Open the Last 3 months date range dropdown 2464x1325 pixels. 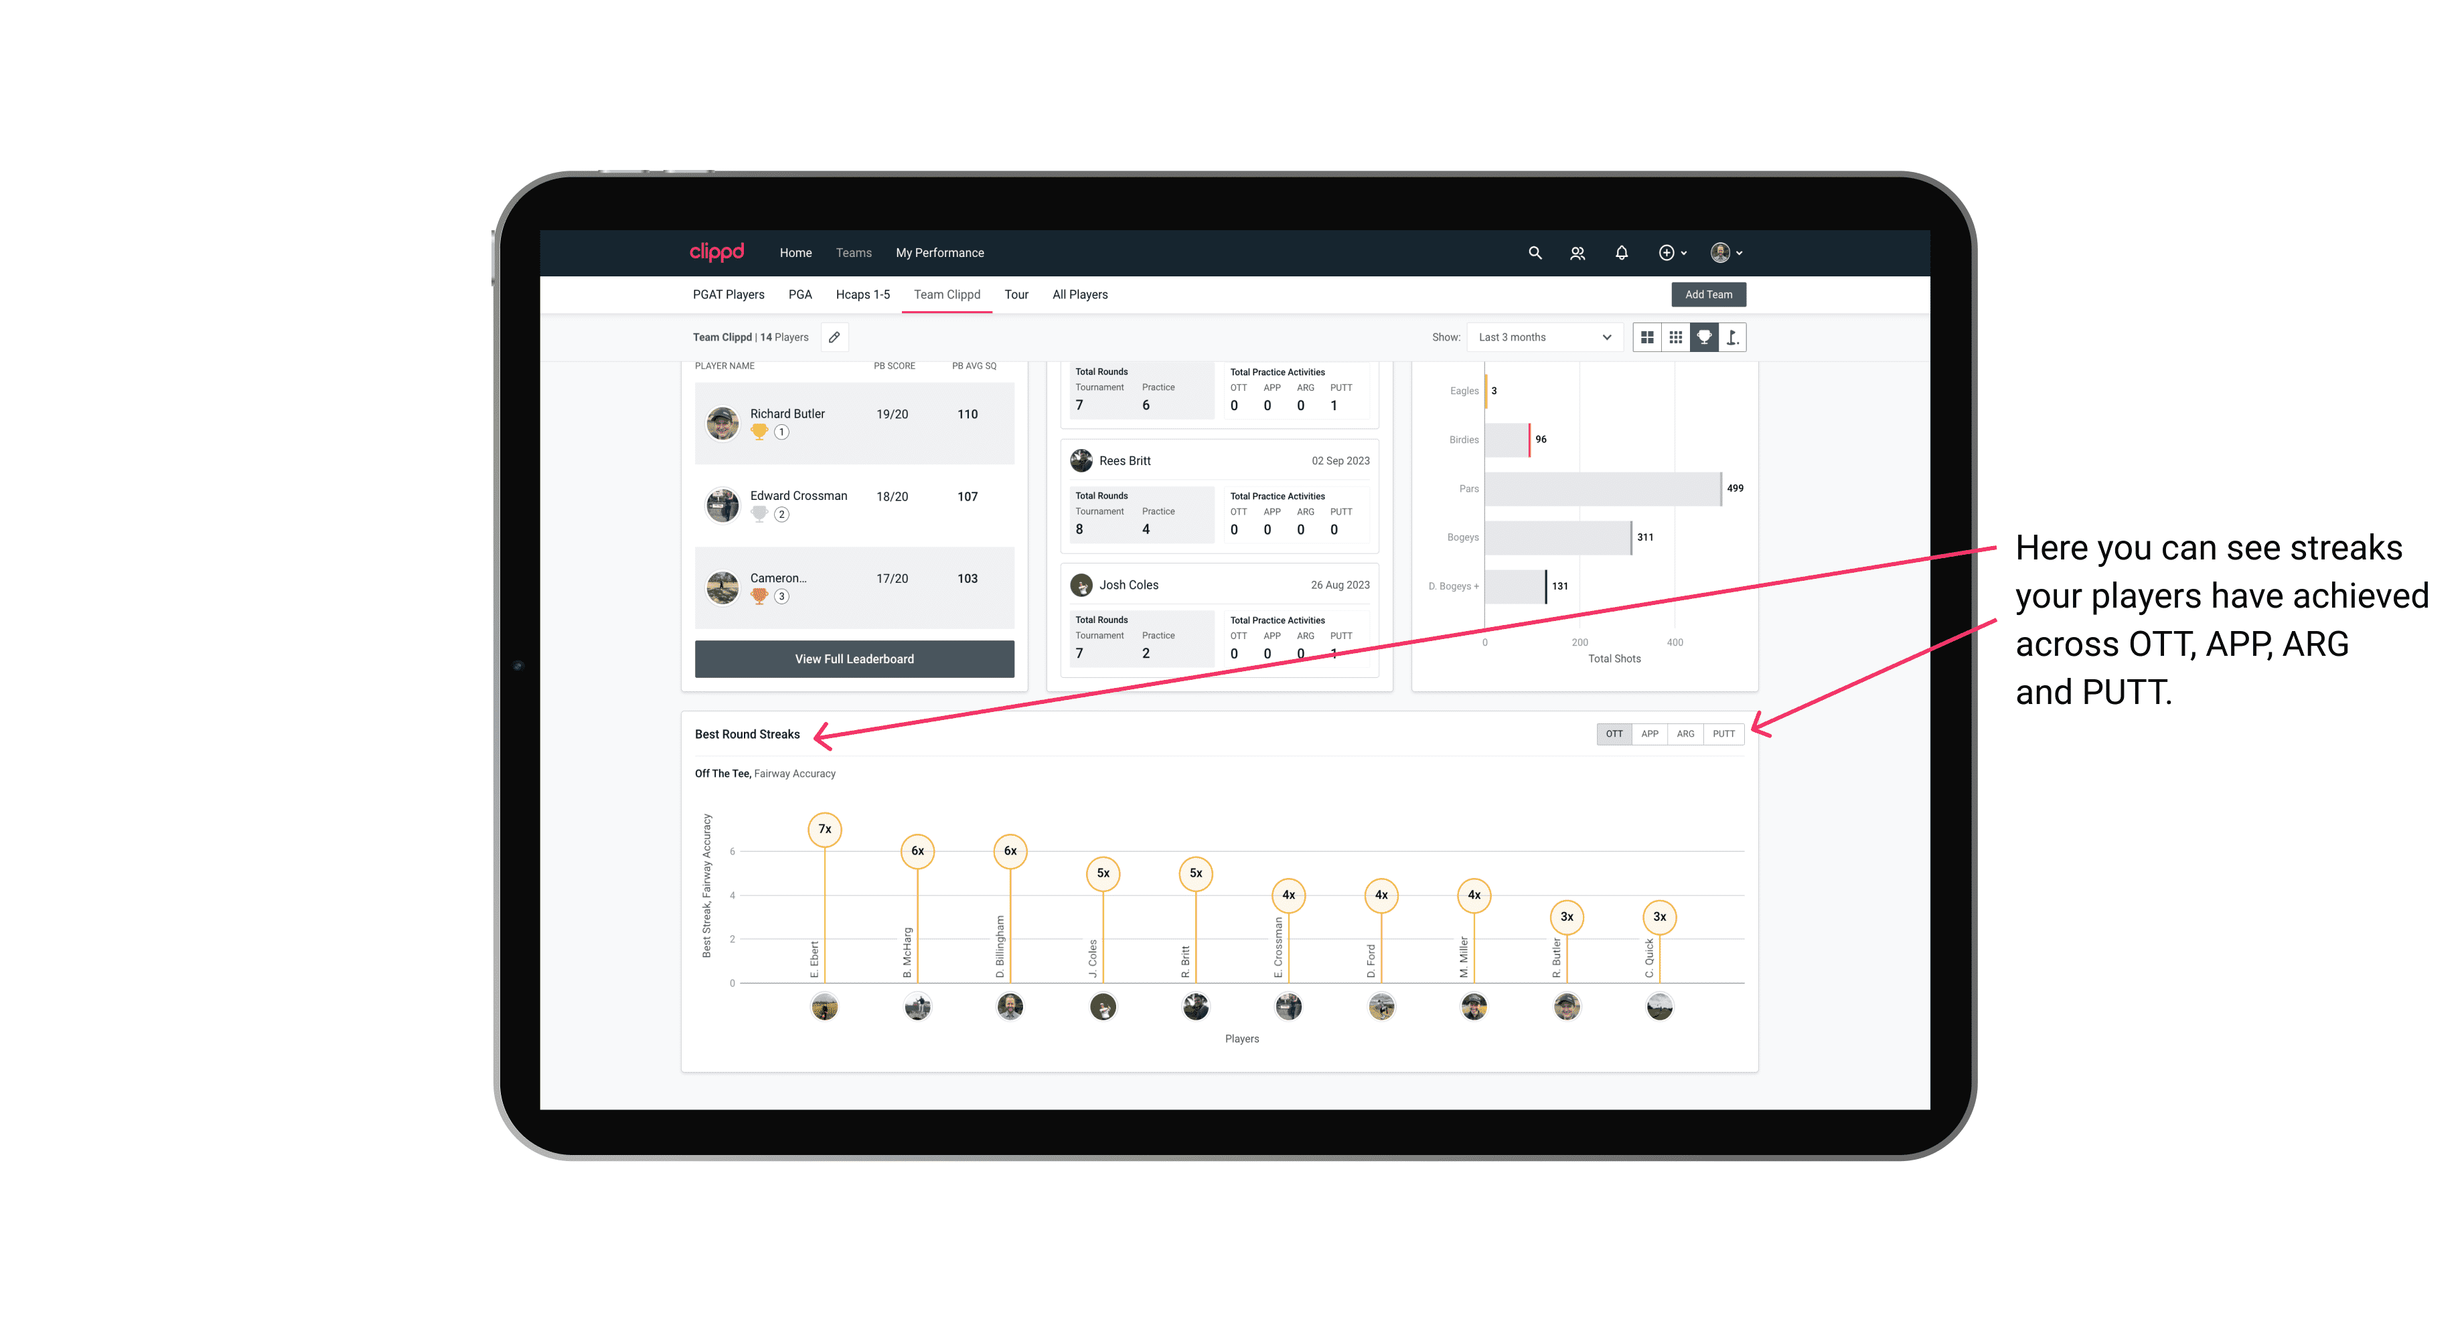1542,338
